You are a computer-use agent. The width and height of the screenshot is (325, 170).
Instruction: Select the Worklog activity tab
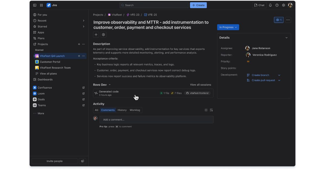[x=135, y=110]
